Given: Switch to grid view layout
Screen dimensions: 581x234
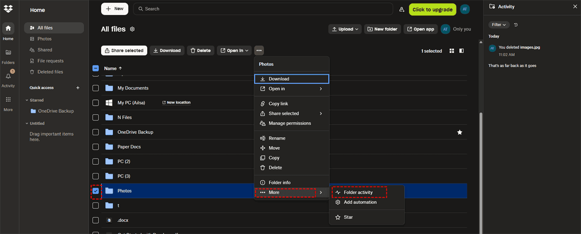Looking at the screenshot, I should click(x=452, y=51).
